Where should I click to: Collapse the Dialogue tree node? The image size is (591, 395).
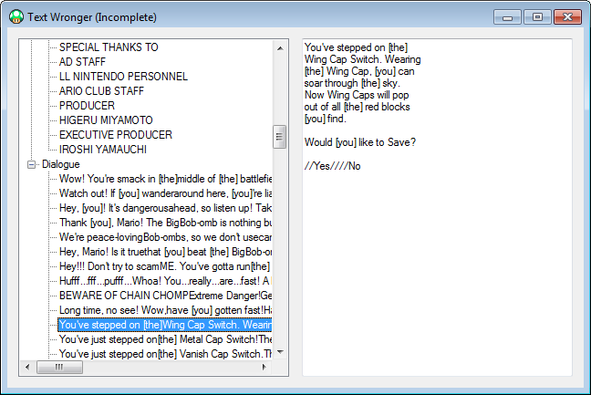(x=32, y=165)
